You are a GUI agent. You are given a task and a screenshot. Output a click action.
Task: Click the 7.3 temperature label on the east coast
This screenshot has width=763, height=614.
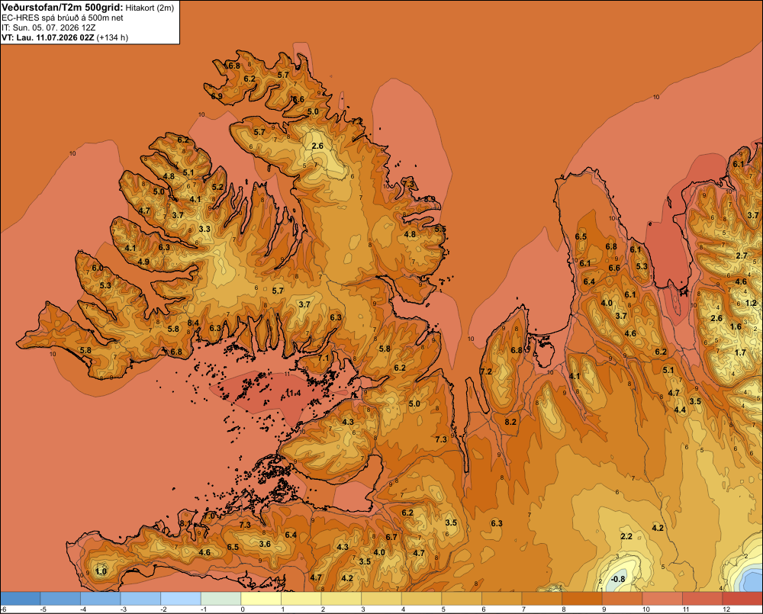click(441, 439)
